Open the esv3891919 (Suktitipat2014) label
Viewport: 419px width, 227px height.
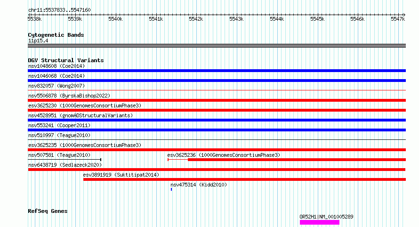[121, 175]
